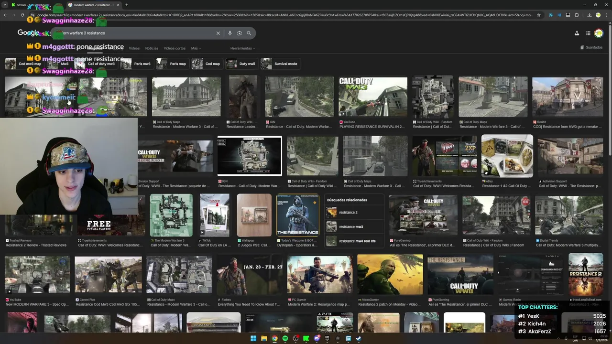The image size is (612, 344).
Task: Clear the Google search box text
Action: coord(218,33)
